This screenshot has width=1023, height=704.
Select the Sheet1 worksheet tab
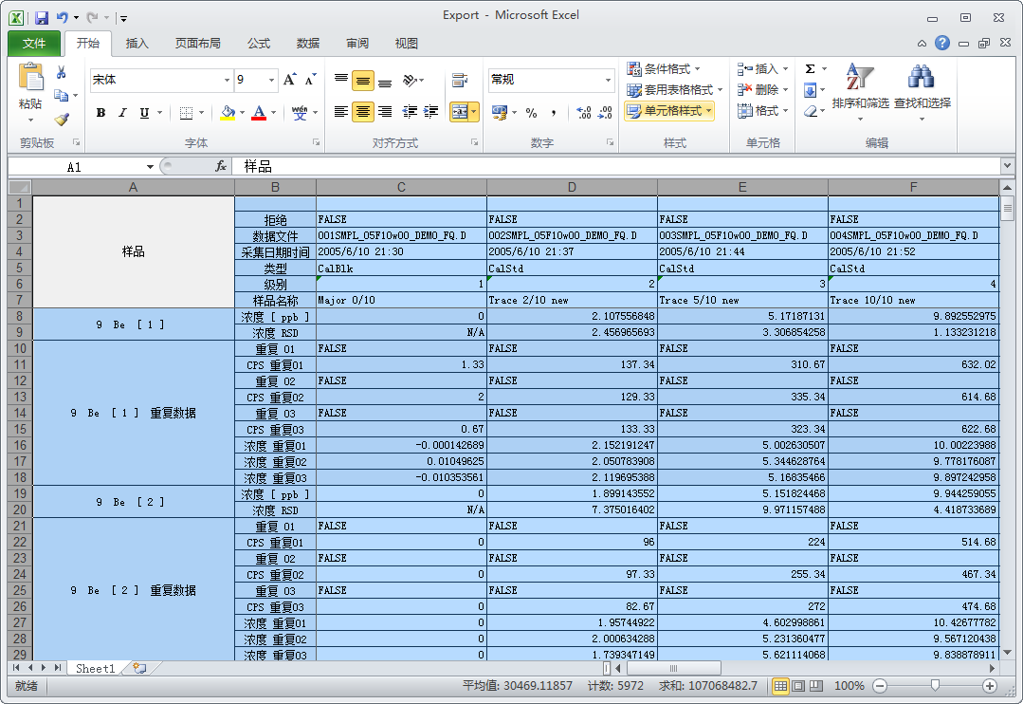point(95,668)
